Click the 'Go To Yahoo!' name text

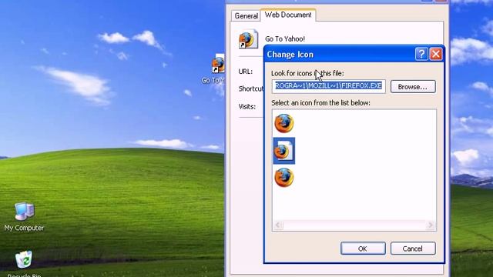click(x=285, y=39)
